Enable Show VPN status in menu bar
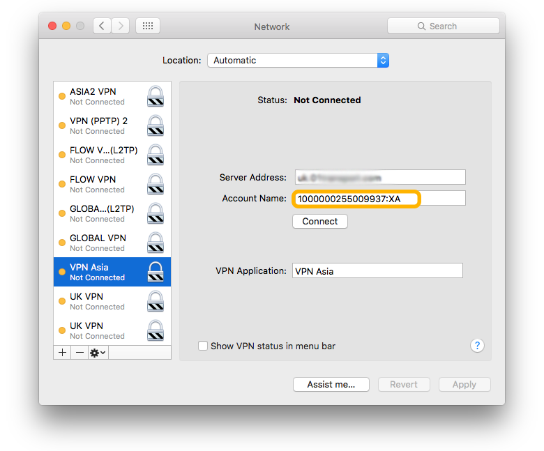The width and height of the screenshot is (544, 451). click(x=203, y=346)
